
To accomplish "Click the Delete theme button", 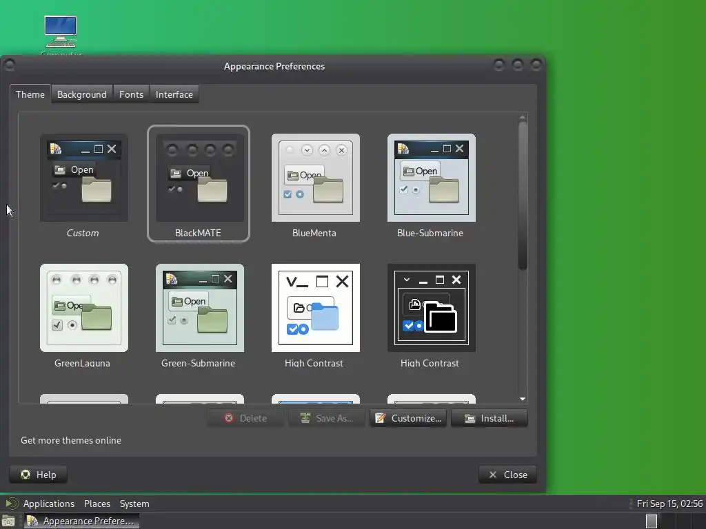I will (245, 418).
